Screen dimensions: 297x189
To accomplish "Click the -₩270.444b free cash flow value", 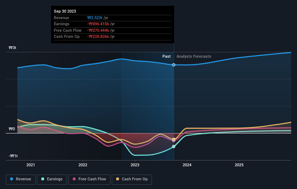I will (98, 30).
